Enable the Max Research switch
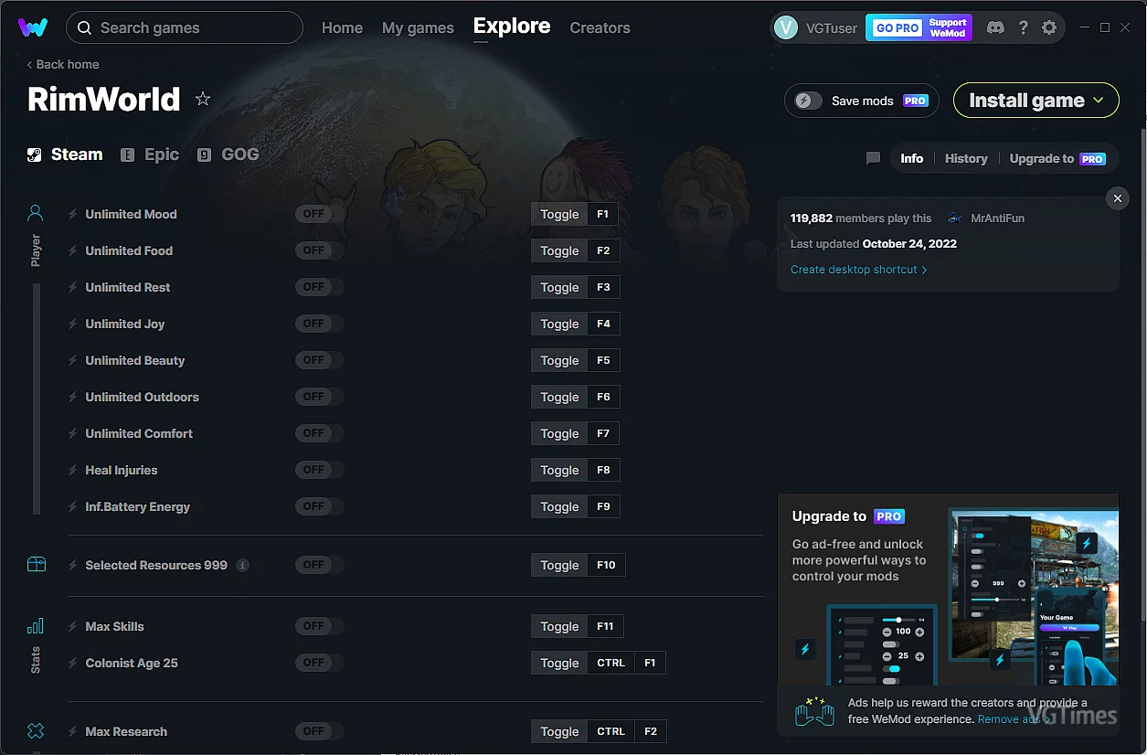This screenshot has width=1147, height=755. (319, 731)
